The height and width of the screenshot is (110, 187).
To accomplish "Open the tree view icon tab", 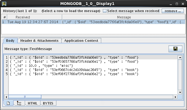I will click(19, 103).
